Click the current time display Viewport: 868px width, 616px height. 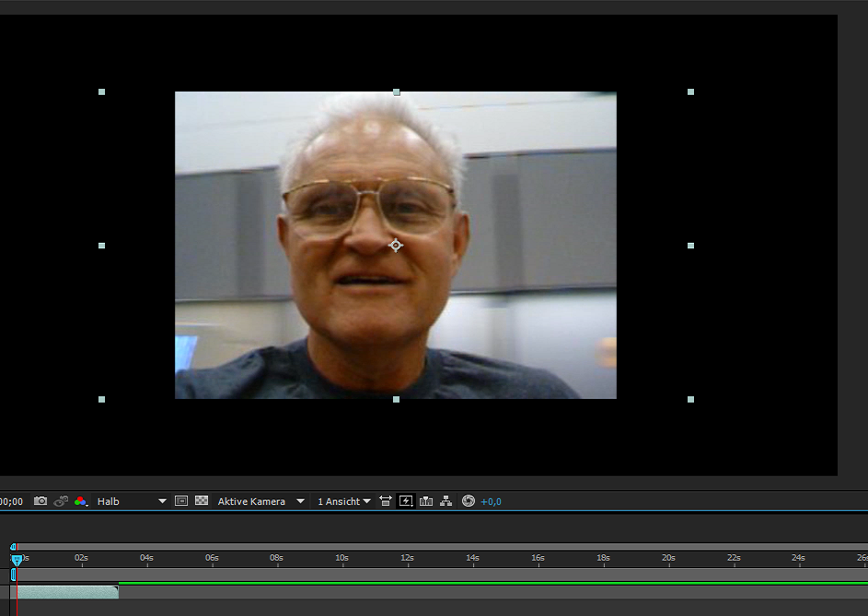click(x=11, y=501)
